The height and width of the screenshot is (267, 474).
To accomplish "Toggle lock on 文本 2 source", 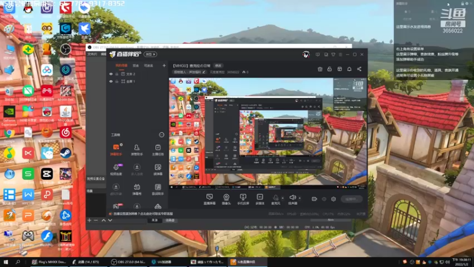I will [117, 74].
